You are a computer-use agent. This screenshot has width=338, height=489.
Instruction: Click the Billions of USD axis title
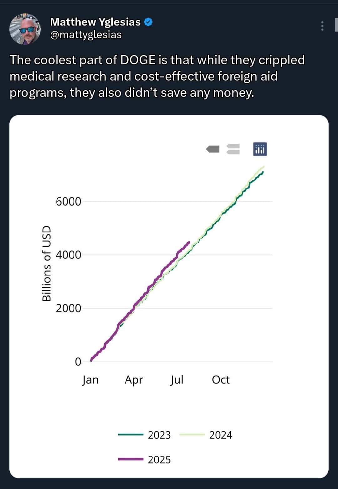tap(47, 263)
